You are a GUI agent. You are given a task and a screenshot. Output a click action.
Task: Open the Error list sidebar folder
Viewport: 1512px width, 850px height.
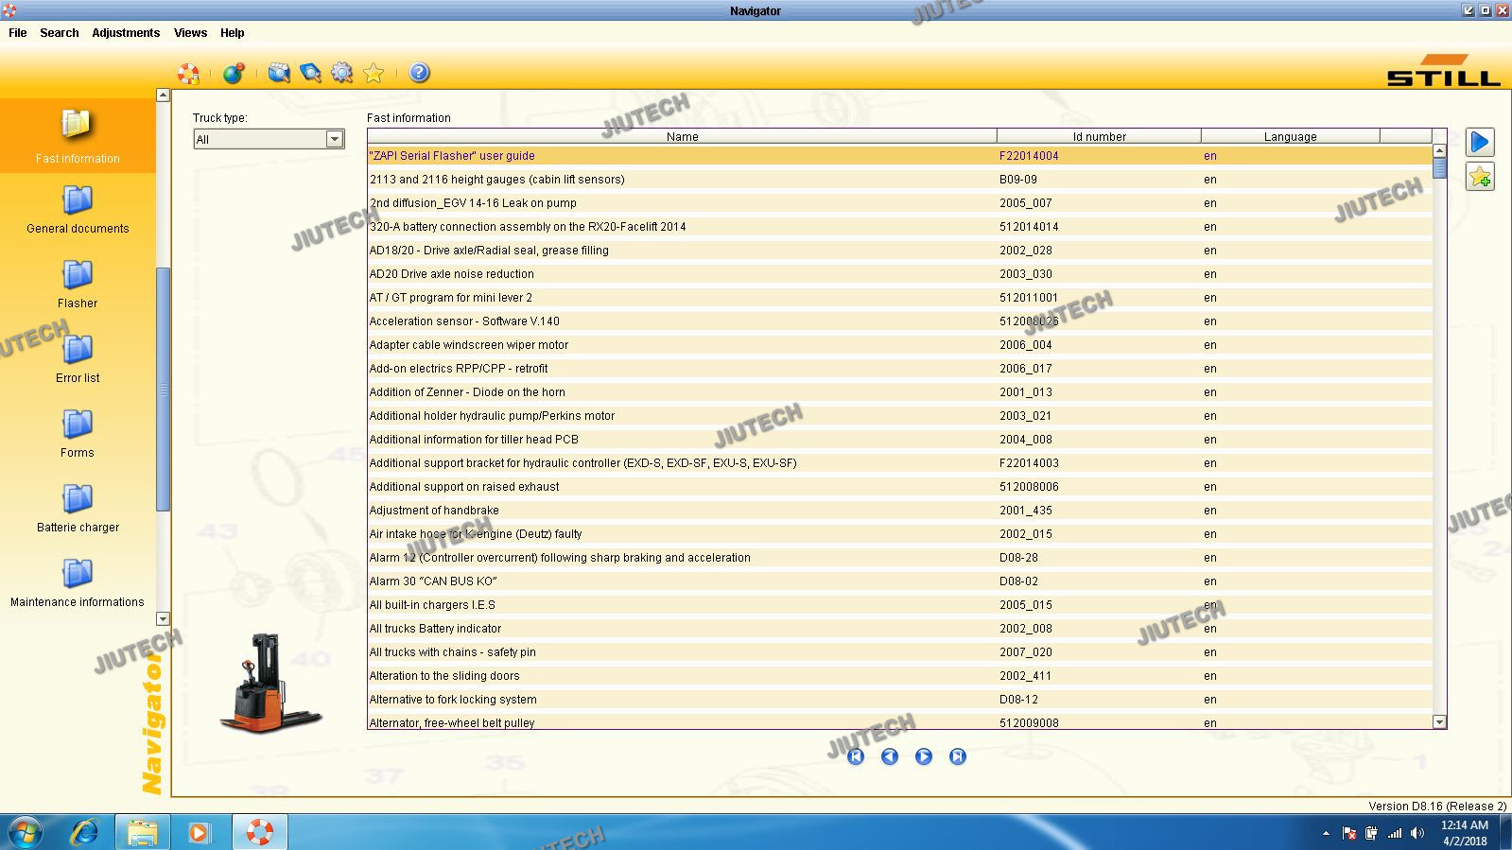click(78, 358)
